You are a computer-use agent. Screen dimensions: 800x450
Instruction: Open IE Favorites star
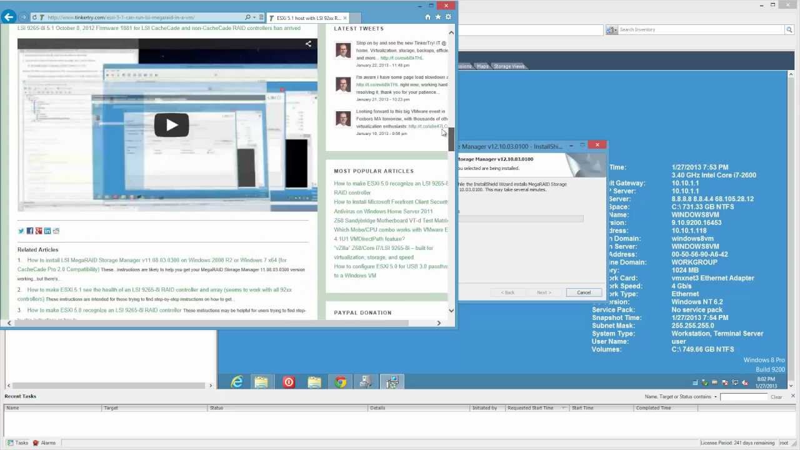437,17
